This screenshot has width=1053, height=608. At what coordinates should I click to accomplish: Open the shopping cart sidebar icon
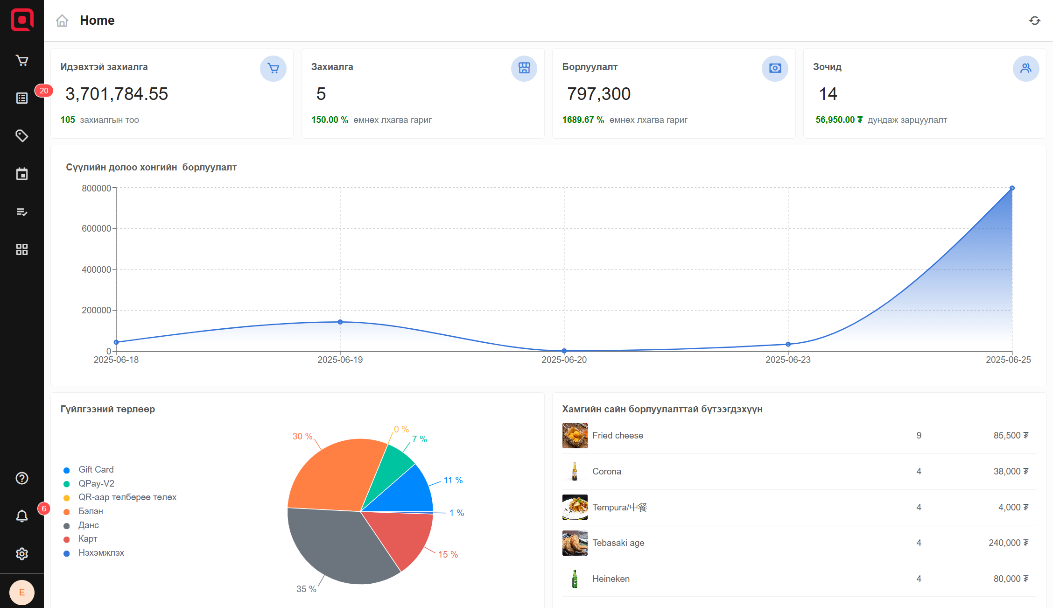[22, 61]
